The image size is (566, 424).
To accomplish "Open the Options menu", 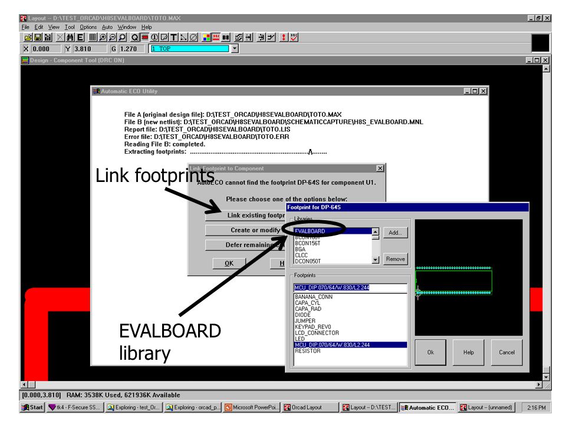I will [88, 27].
